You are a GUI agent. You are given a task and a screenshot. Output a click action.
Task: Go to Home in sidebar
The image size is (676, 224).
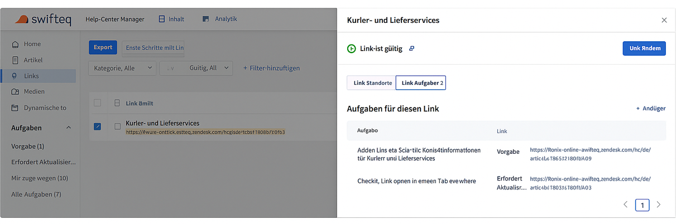tap(32, 44)
